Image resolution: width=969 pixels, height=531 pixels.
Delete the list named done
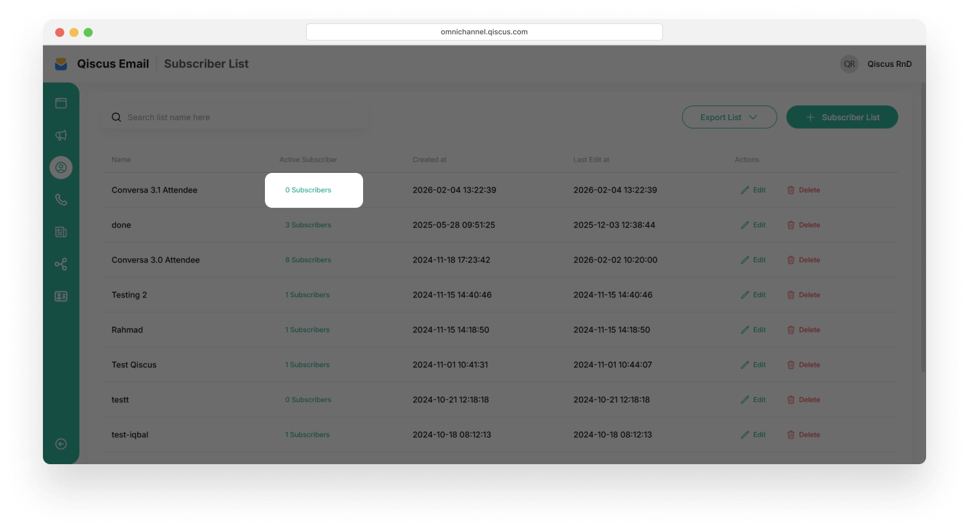(803, 225)
